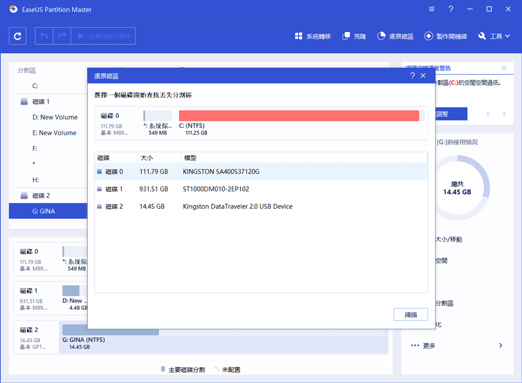Open 系統轉移 system migration tool
The image size is (522, 383).
(313, 37)
